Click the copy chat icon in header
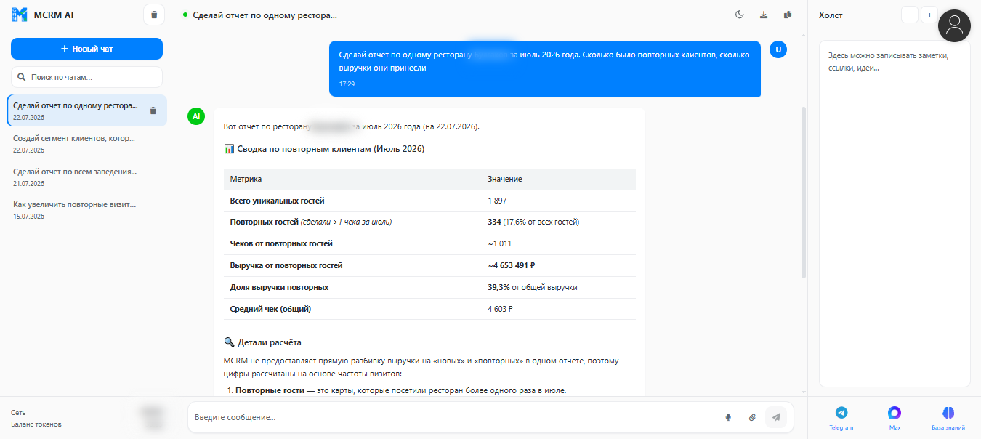The height and width of the screenshot is (439, 981). pyautogui.click(x=788, y=15)
